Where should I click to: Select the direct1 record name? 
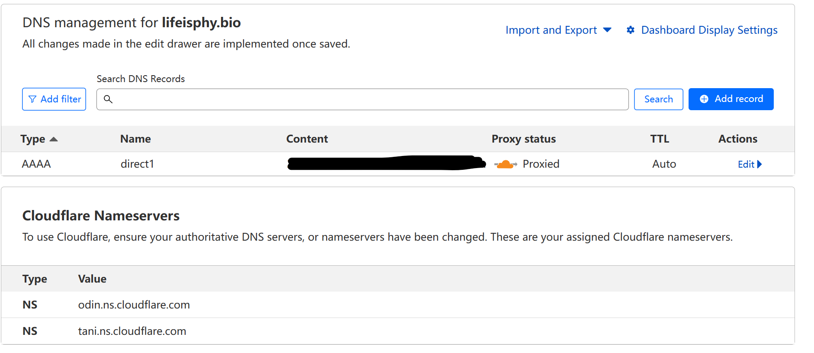click(137, 164)
